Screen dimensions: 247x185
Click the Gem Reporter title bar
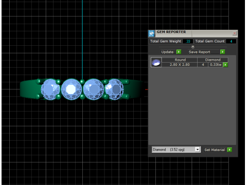(193, 33)
